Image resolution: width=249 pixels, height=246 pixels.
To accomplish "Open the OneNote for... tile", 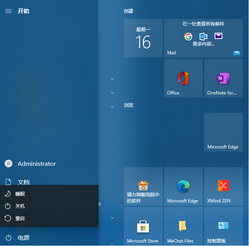I will tap(224, 78).
